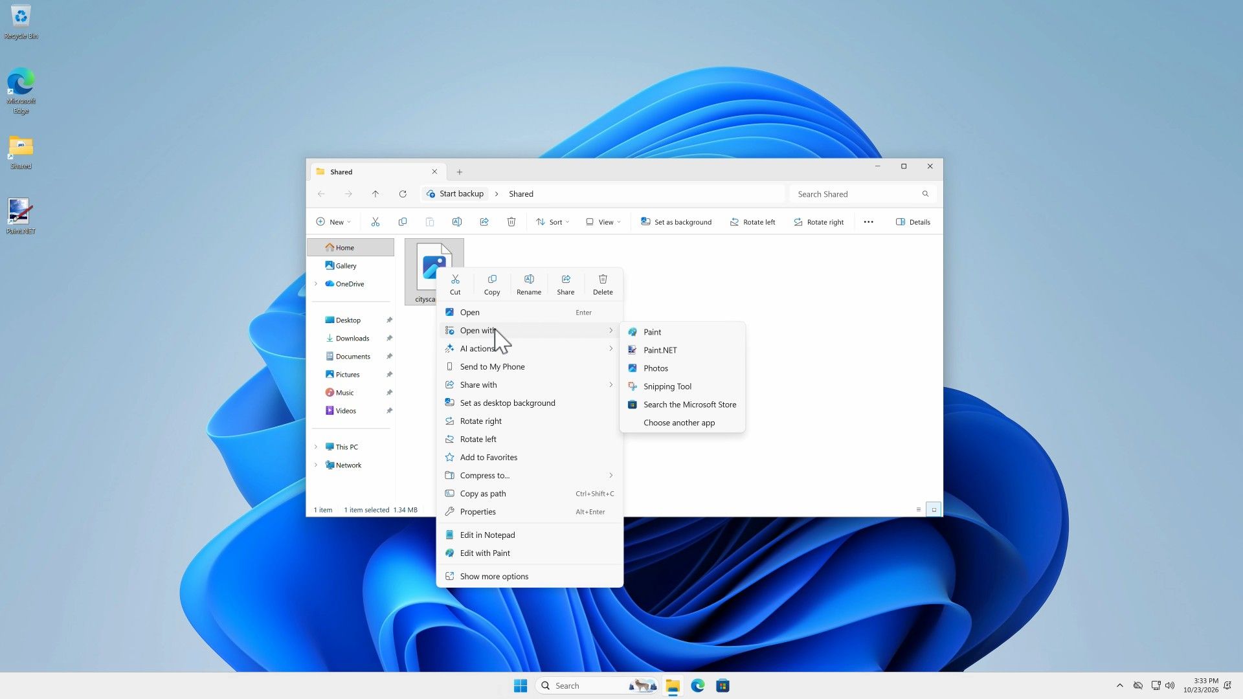
Task: Click Set as background toolbar button
Action: click(676, 222)
